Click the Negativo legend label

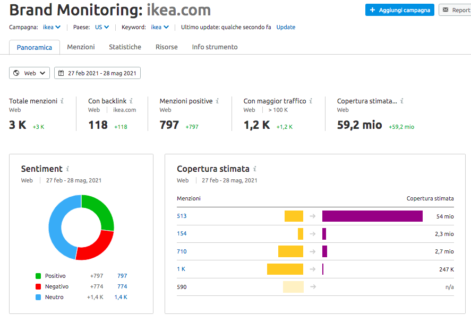pos(57,286)
